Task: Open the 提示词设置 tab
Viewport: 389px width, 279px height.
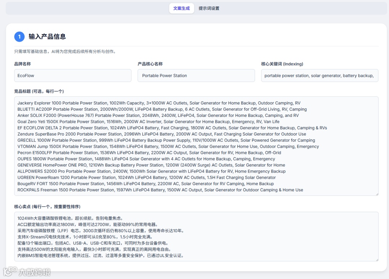Action: (209, 8)
